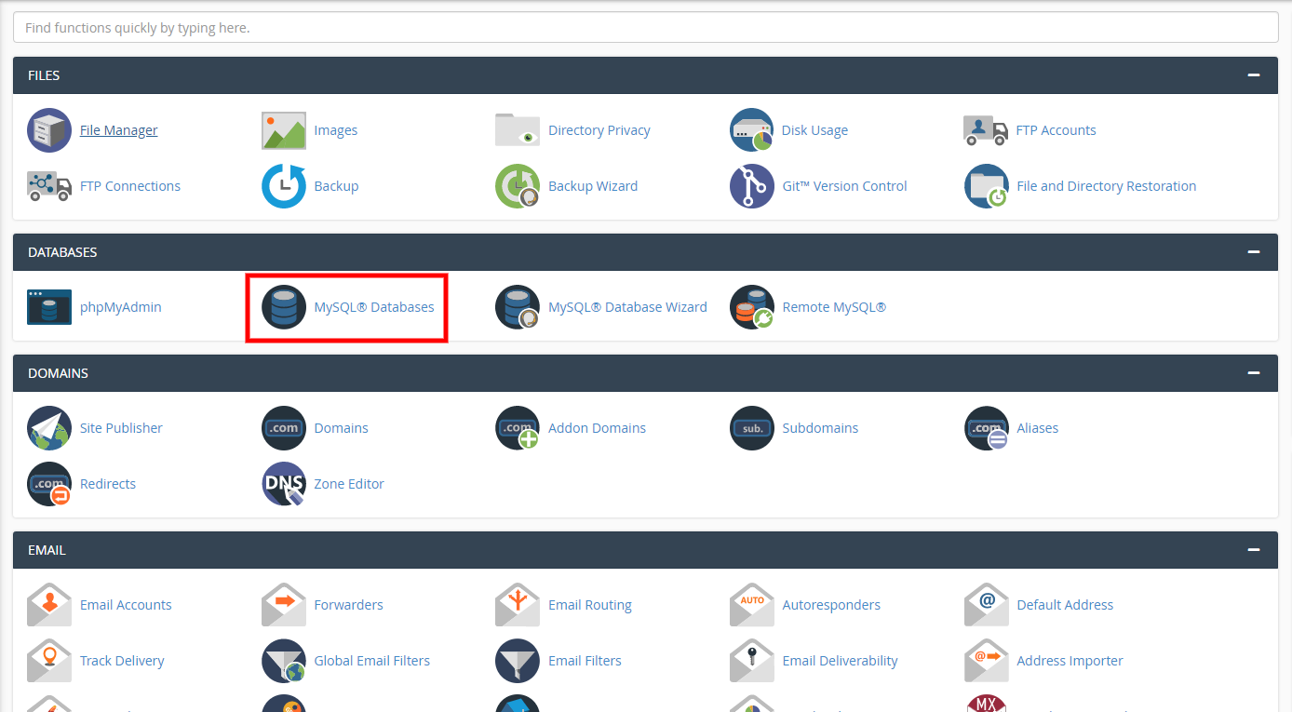The height and width of the screenshot is (712, 1292).
Task: Open the Forwarders link
Action: click(x=349, y=605)
